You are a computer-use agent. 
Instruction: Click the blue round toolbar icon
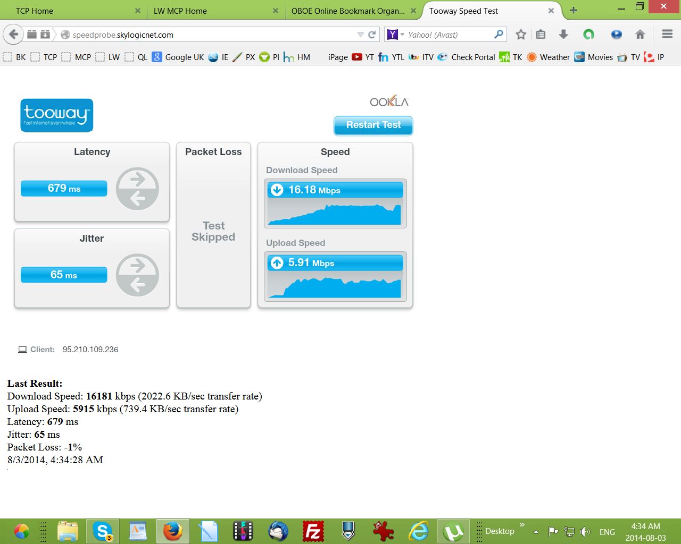[x=616, y=35]
